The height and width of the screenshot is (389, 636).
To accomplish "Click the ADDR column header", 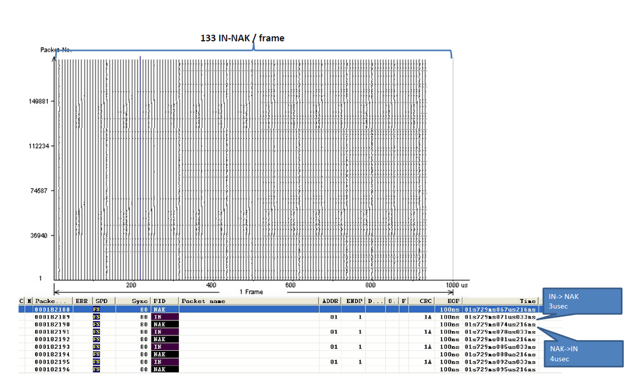I will point(330,301).
